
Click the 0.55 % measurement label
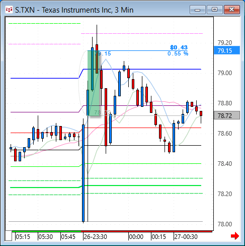pyautogui.click(x=178, y=53)
